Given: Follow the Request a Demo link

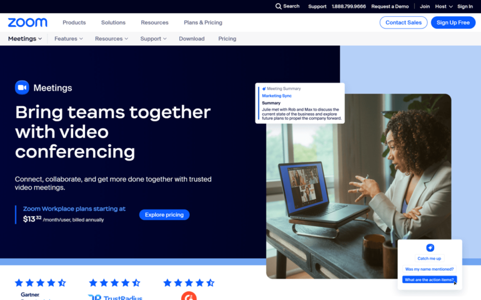Looking at the screenshot, I should click(x=390, y=6).
